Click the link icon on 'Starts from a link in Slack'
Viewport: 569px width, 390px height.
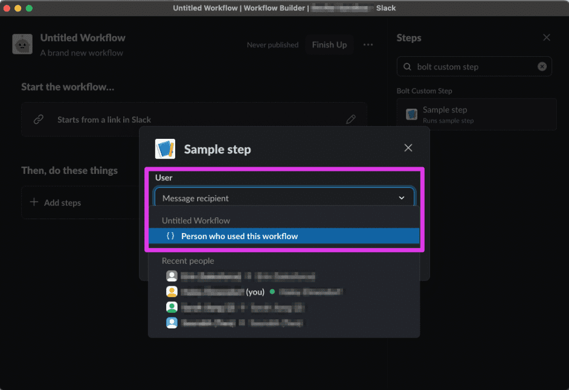[39, 119]
